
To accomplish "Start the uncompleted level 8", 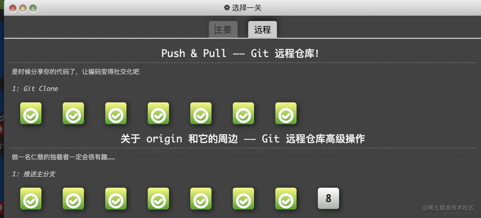I will [329, 198].
